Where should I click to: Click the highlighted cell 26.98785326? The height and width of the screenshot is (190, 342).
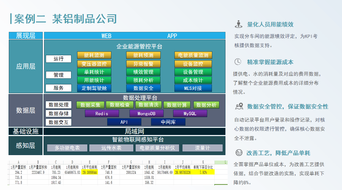tap(183, 172)
